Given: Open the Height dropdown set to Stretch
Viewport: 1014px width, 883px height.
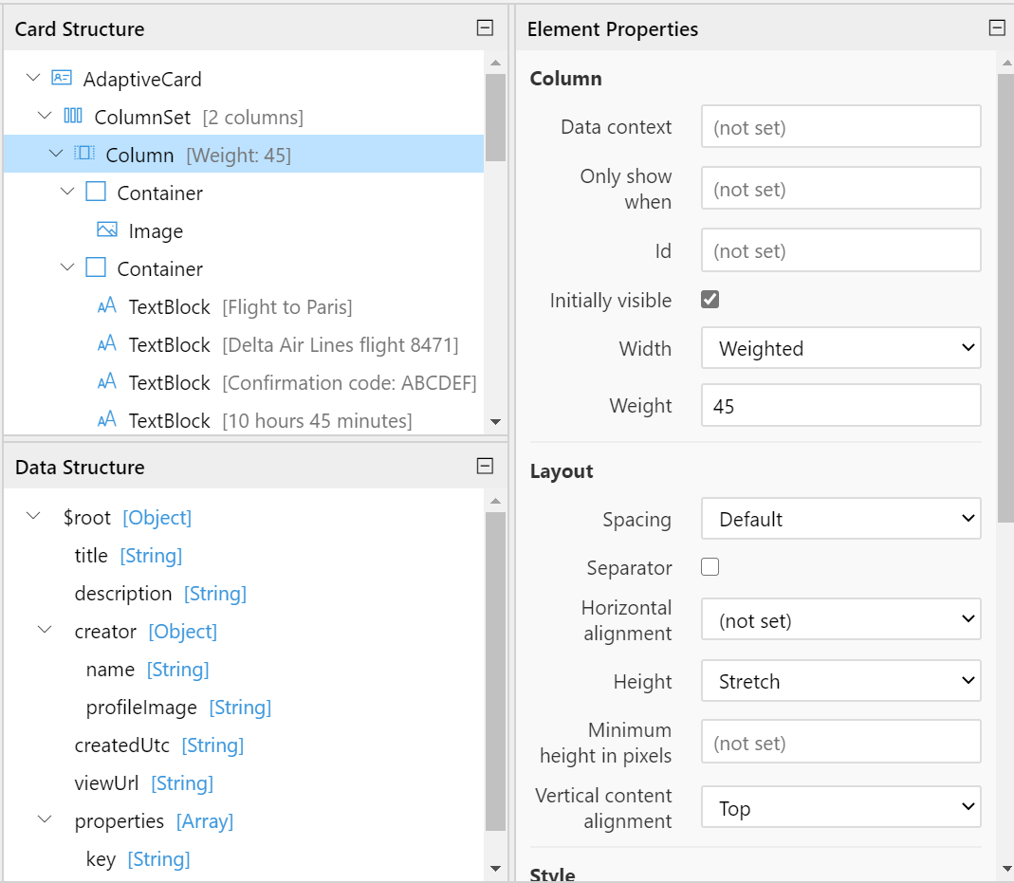Looking at the screenshot, I should tap(840, 681).
